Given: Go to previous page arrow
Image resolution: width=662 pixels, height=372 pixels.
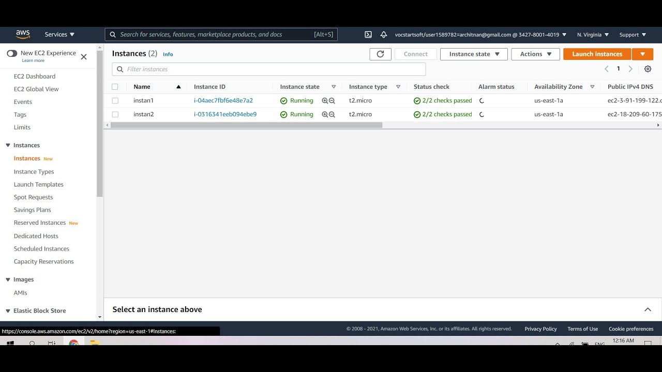Looking at the screenshot, I should pyautogui.click(x=607, y=69).
